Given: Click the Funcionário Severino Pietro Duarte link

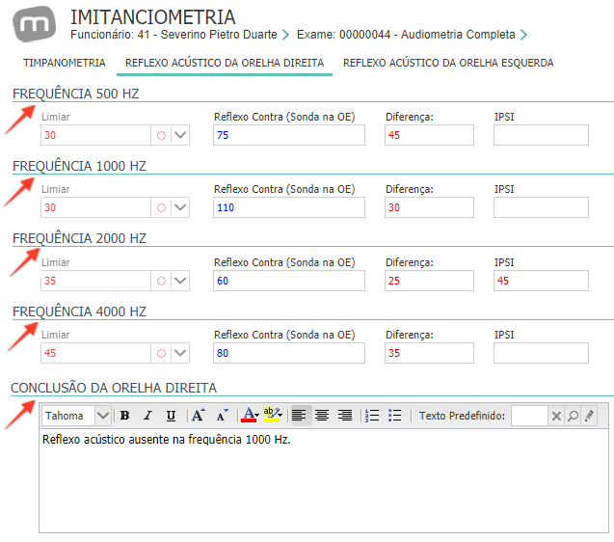Looking at the screenshot, I should pos(174,35).
